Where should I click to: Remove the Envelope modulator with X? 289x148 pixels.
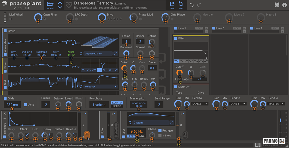(x=5, y=114)
